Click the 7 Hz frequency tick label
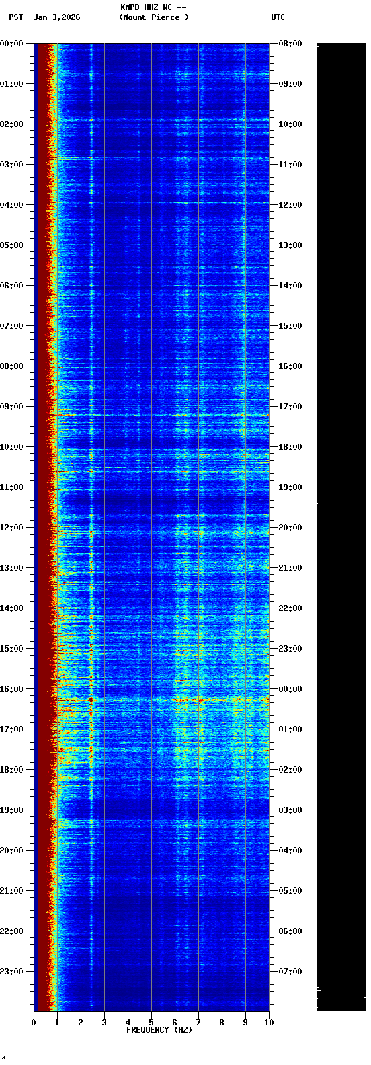 pyautogui.click(x=198, y=1023)
